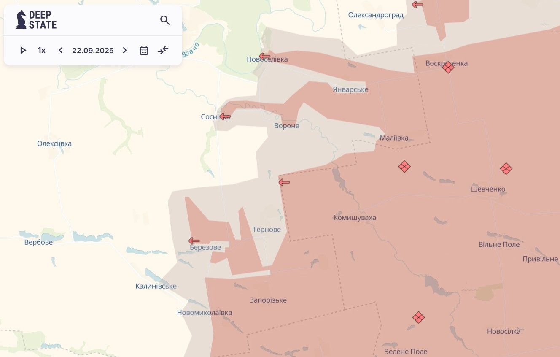Change the 1x playback speed

pos(41,51)
